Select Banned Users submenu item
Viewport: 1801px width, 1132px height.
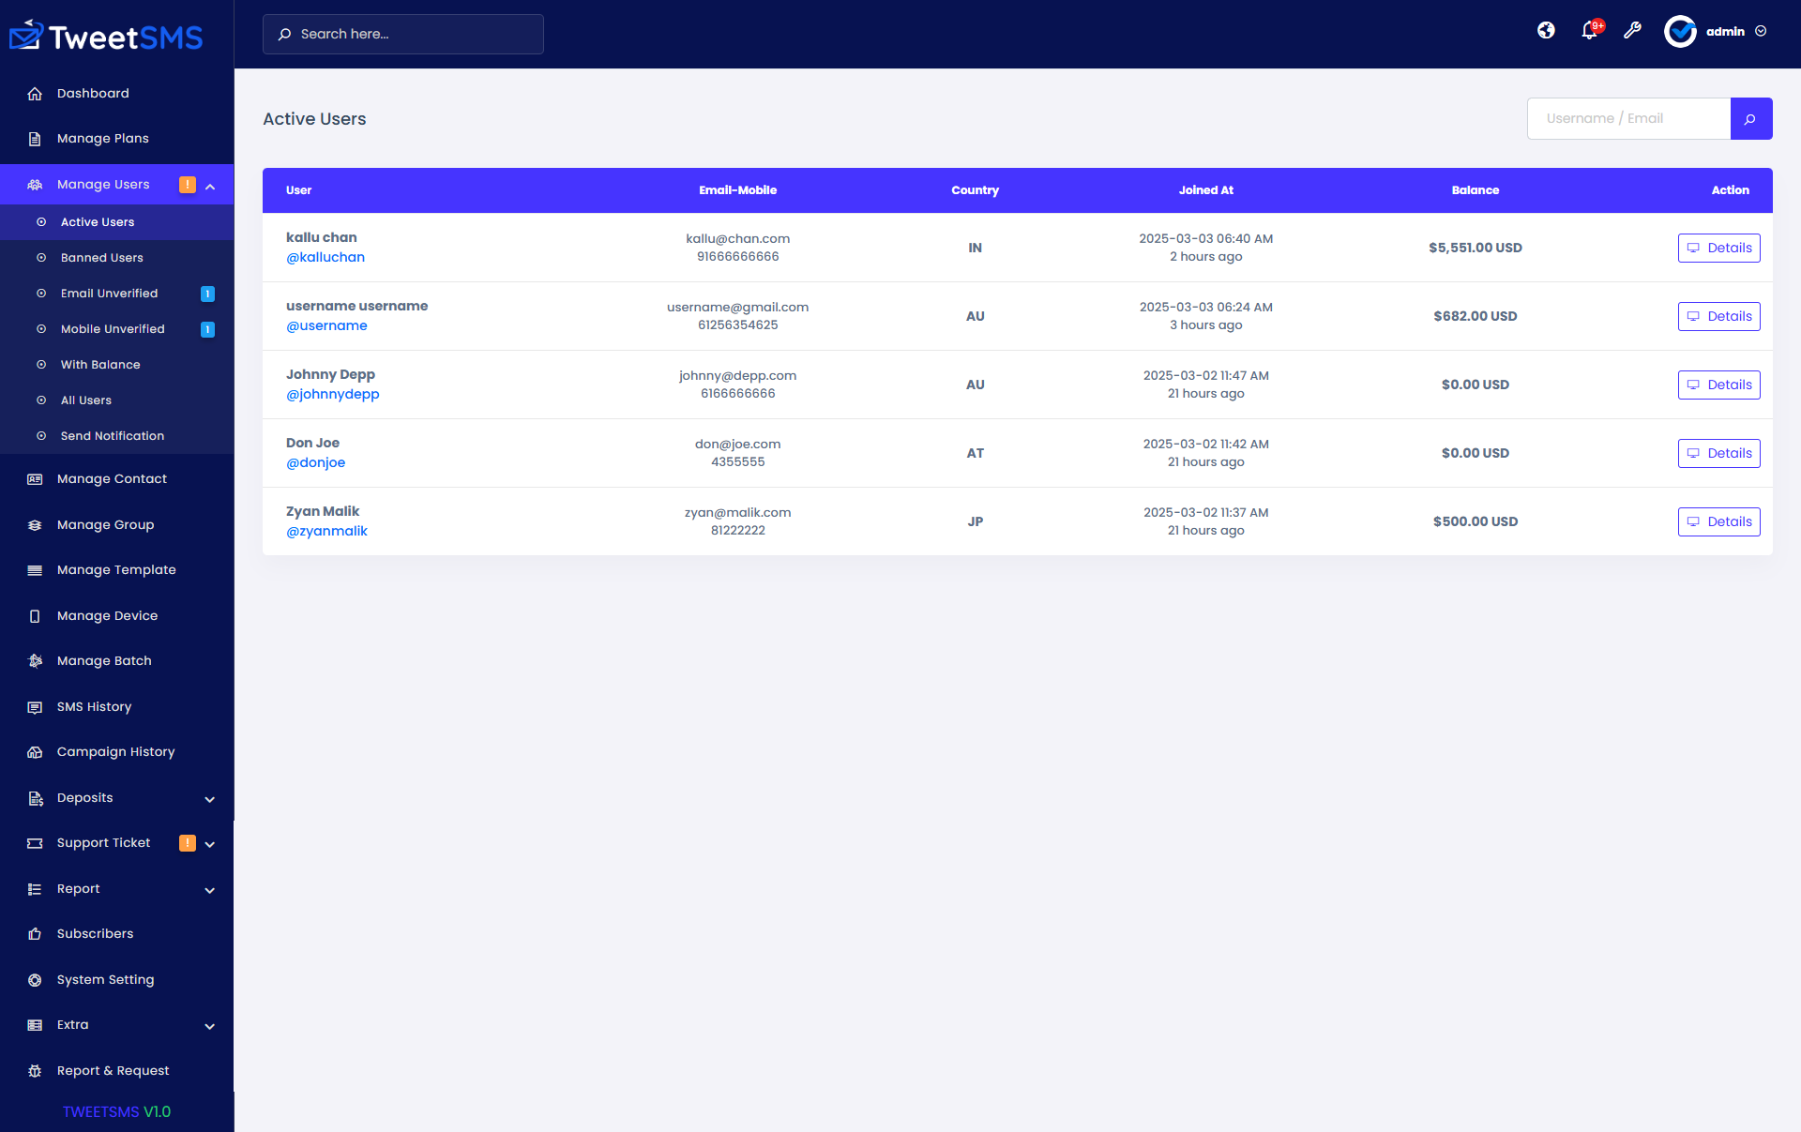(x=101, y=258)
